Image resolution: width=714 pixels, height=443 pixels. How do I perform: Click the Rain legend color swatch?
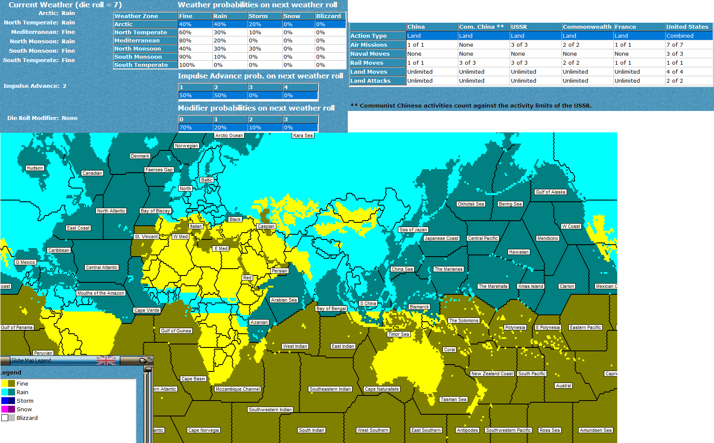click(x=8, y=392)
